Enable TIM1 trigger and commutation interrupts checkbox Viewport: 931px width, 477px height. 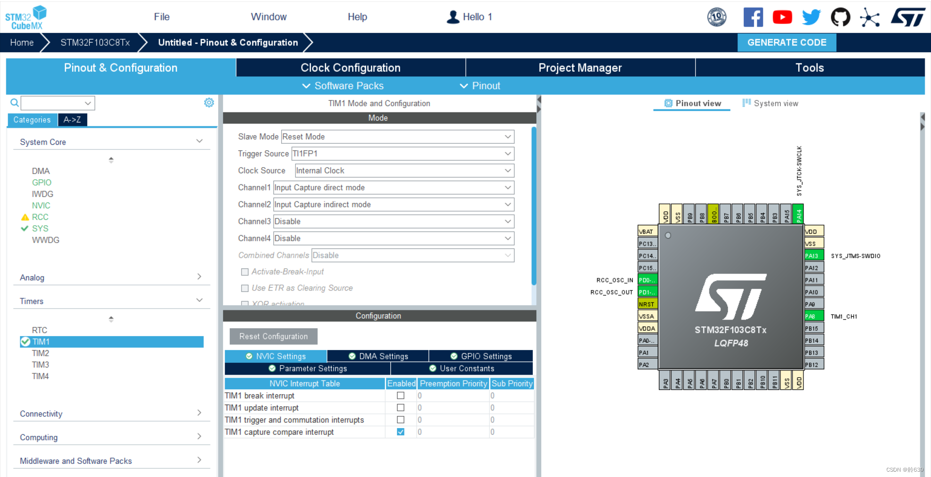coord(401,420)
